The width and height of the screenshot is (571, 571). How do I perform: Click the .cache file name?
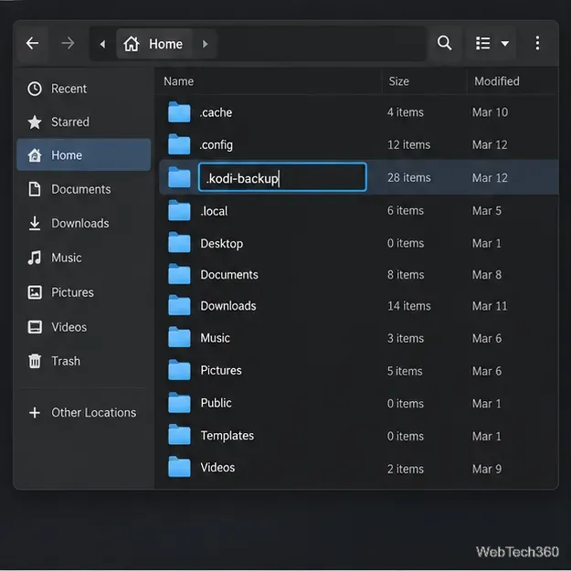click(x=216, y=112)
